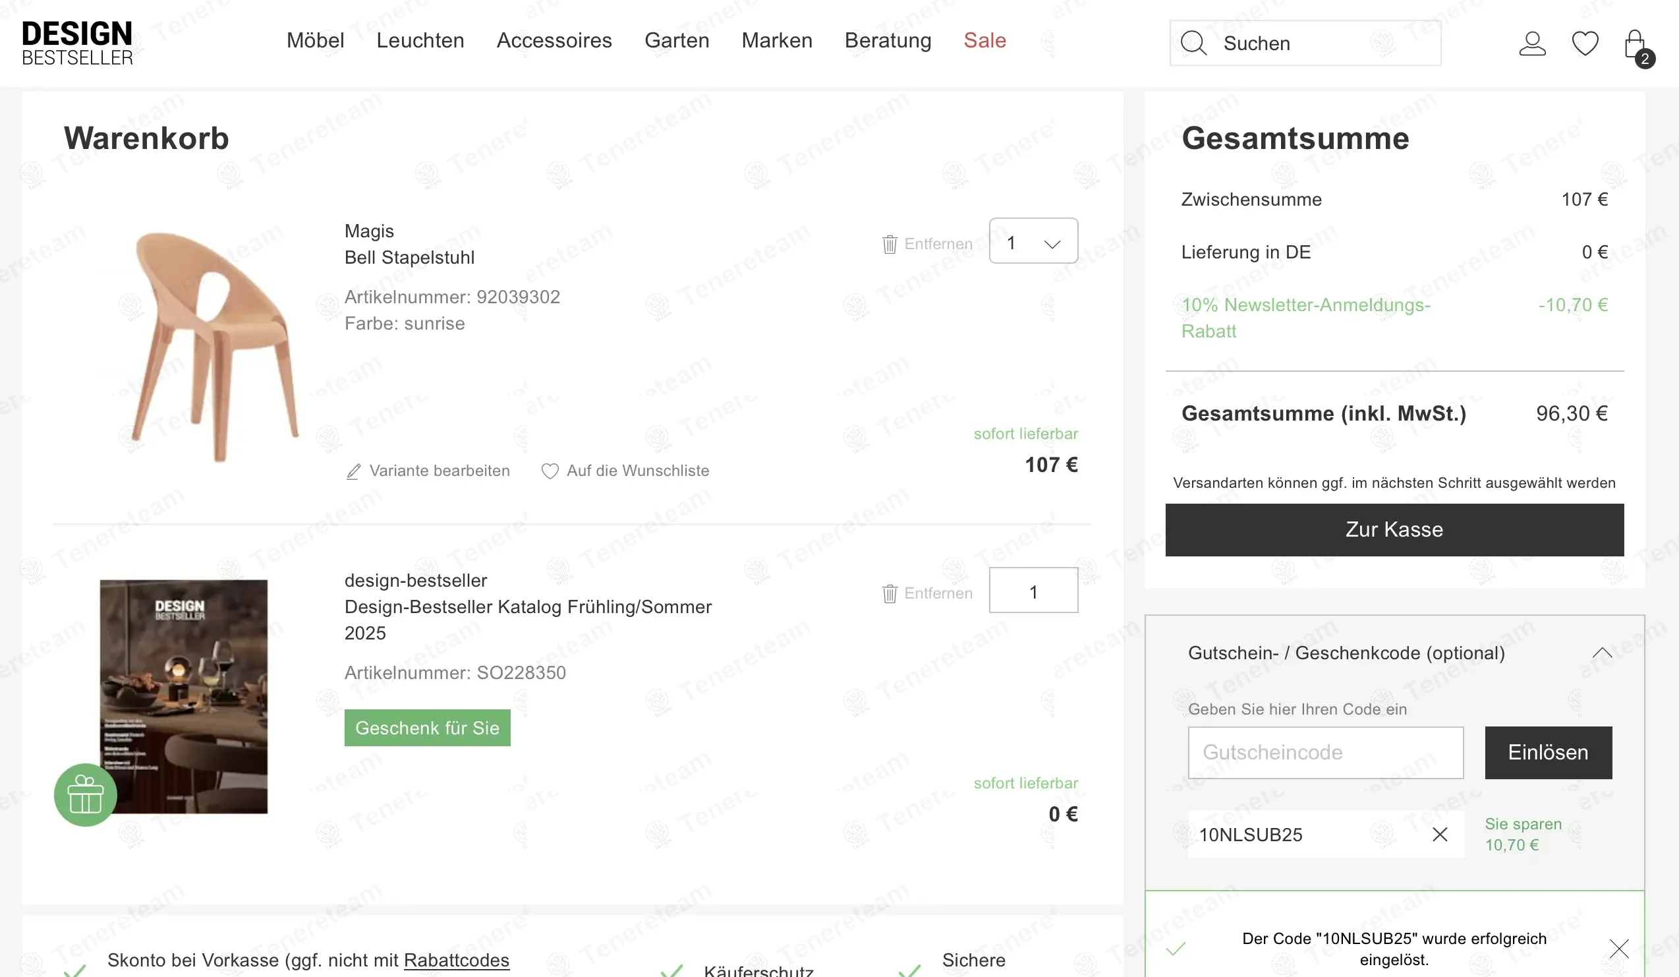Screen dimensions: 1679x977
Task: Open the Garten menu
Action: (x=677, y=40)
